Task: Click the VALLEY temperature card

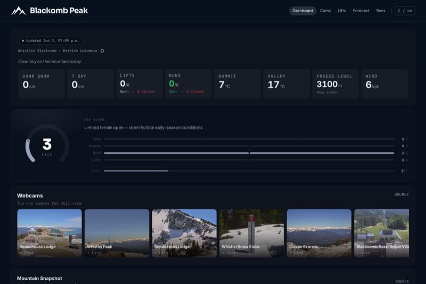Action: [x=286, y=84]
